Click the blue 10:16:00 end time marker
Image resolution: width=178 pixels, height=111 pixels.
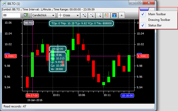tap(128, 96)
